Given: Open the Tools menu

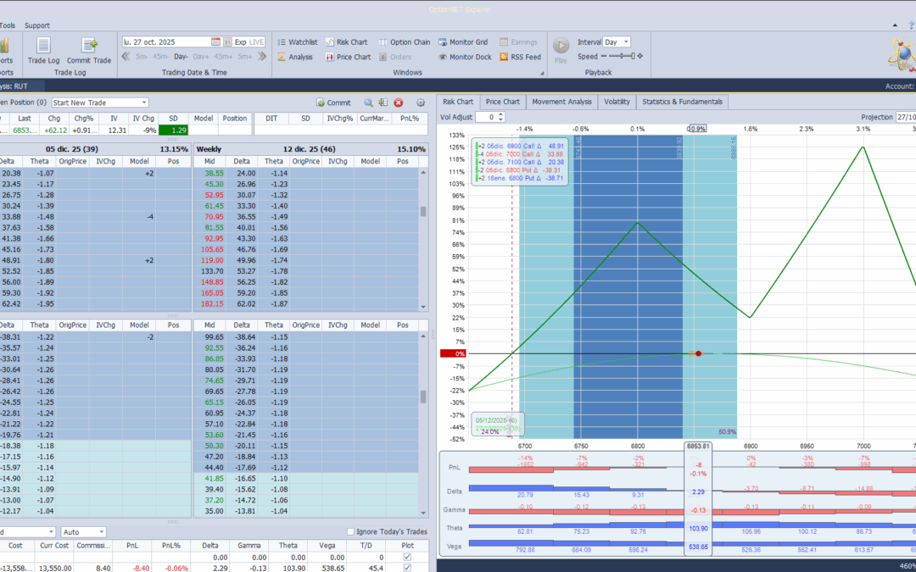Looking at the screenshot, I should tap(8, 25).
